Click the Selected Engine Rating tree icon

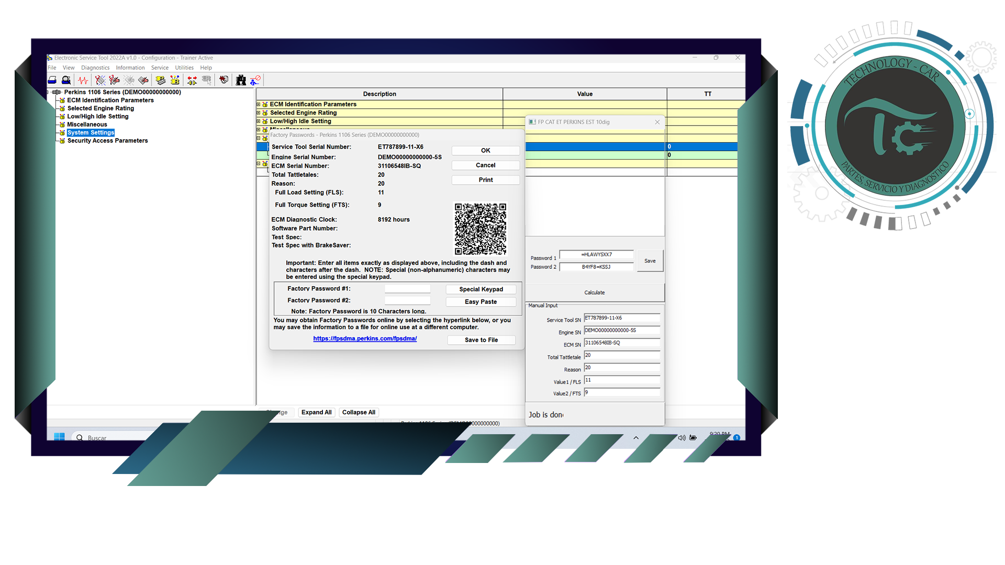(62, 108)
